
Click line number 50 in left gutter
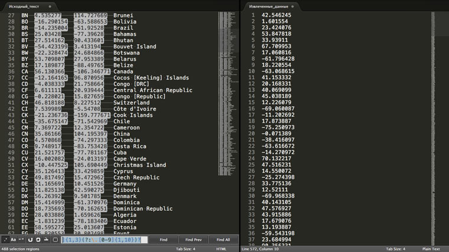[x=11, y=159]
